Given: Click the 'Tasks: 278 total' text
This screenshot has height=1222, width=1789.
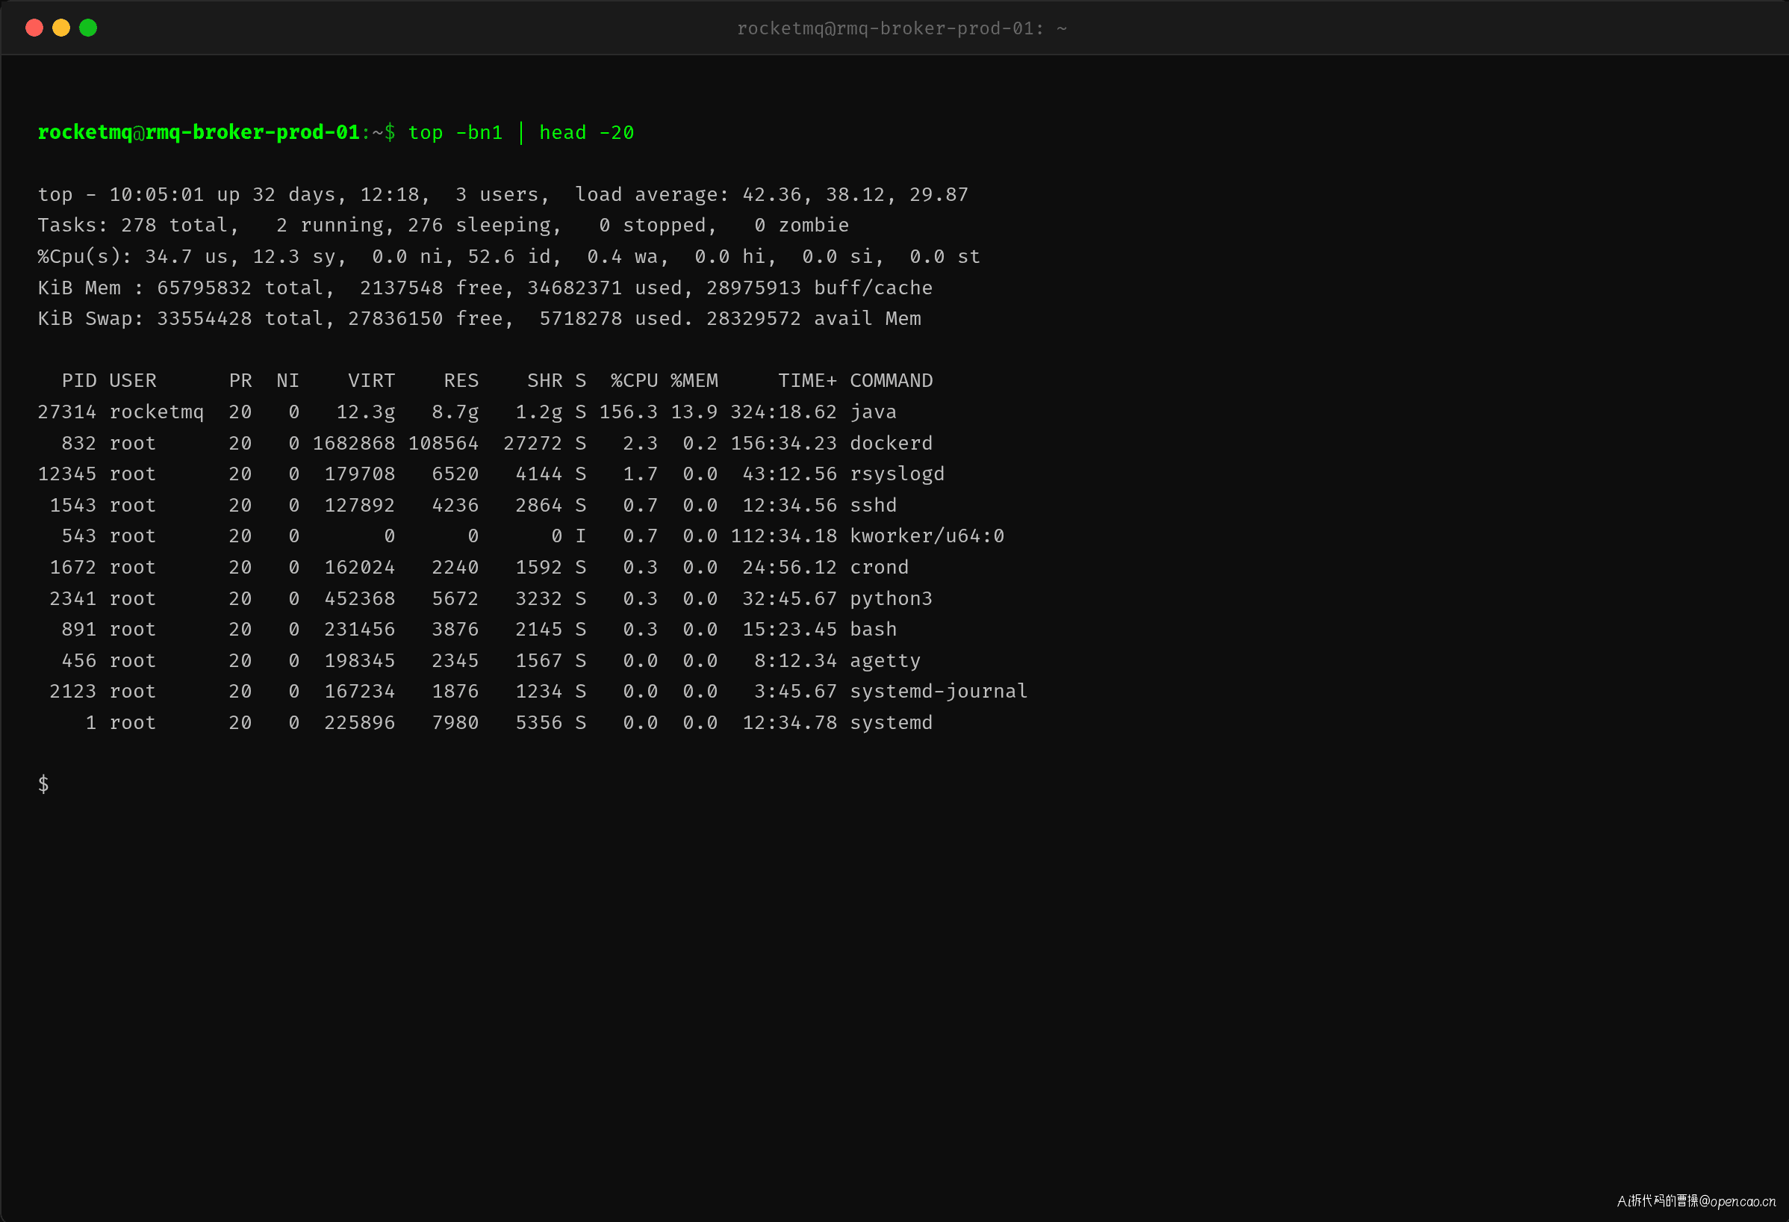Looking at the screenshot, I should (x=132, y=225).
